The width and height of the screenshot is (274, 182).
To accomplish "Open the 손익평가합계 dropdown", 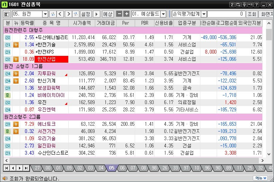I will coord(204,14).
